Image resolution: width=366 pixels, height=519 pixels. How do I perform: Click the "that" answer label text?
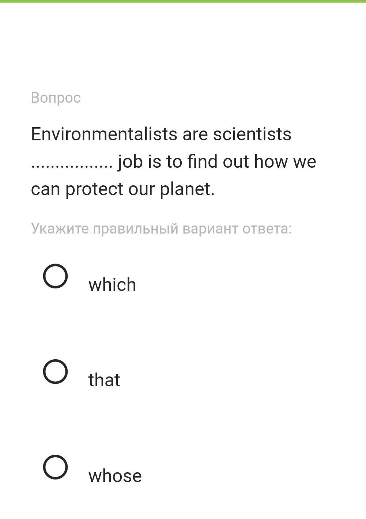(104, 380)
